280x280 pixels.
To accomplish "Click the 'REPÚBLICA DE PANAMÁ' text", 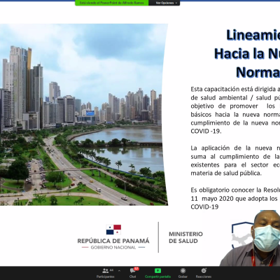I will [113, 241].
